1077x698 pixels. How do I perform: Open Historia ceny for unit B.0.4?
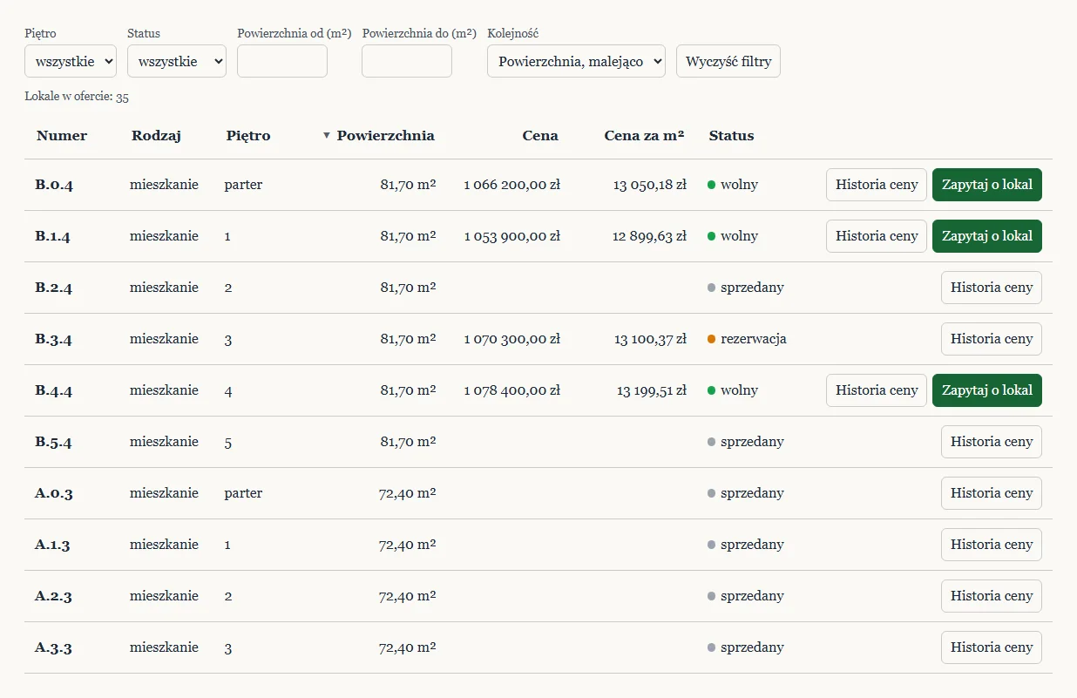click(x=877, y=185)
